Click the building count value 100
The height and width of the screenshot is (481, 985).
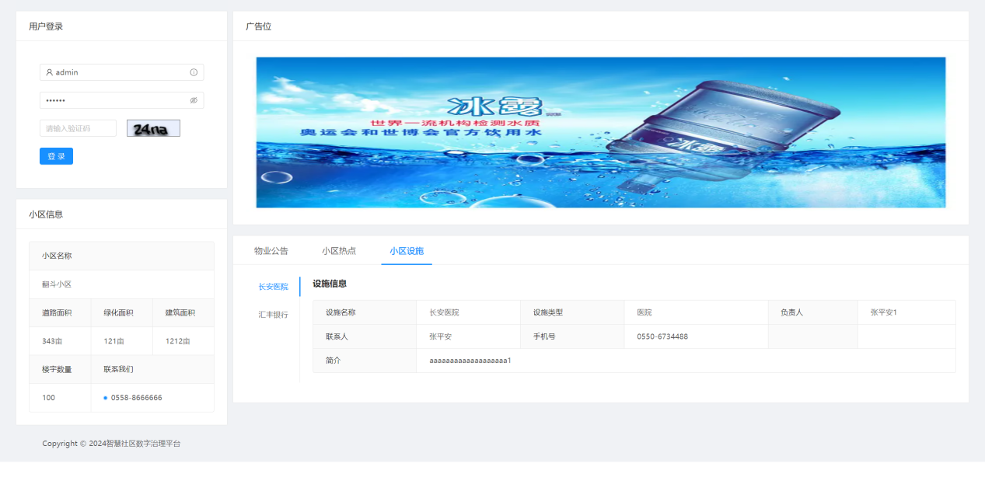(49, 398)
